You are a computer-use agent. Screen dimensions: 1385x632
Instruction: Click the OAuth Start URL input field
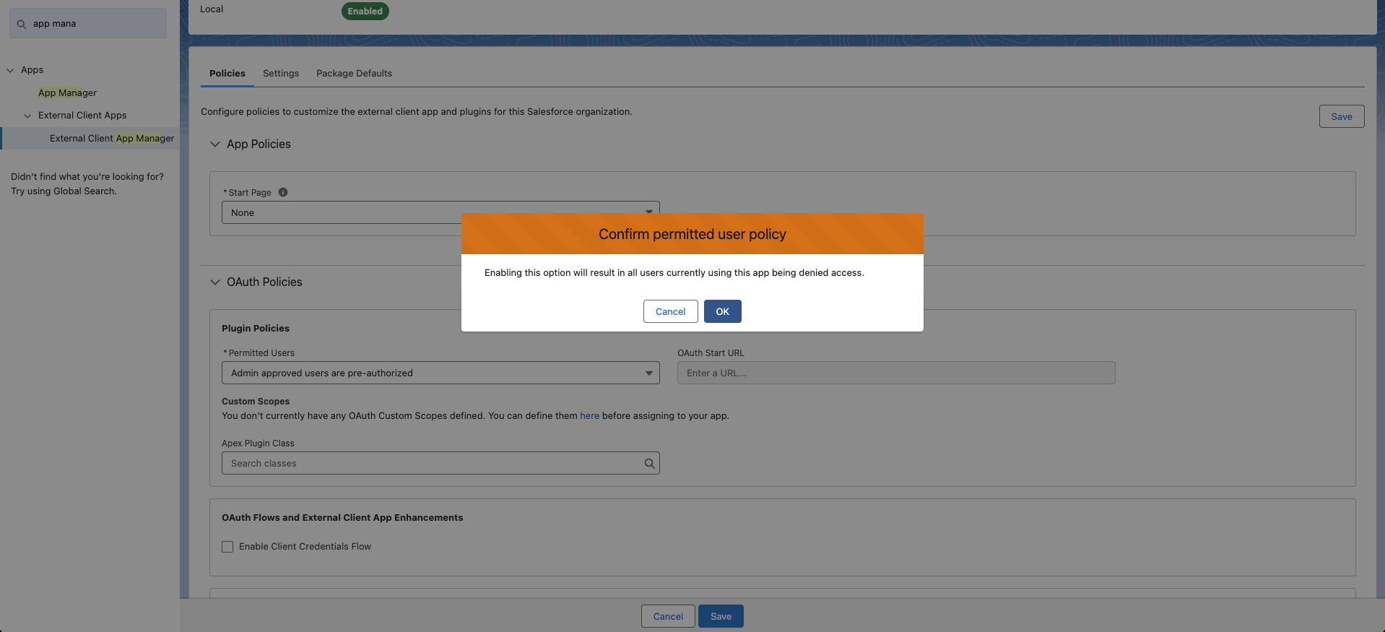click(895, 373)
